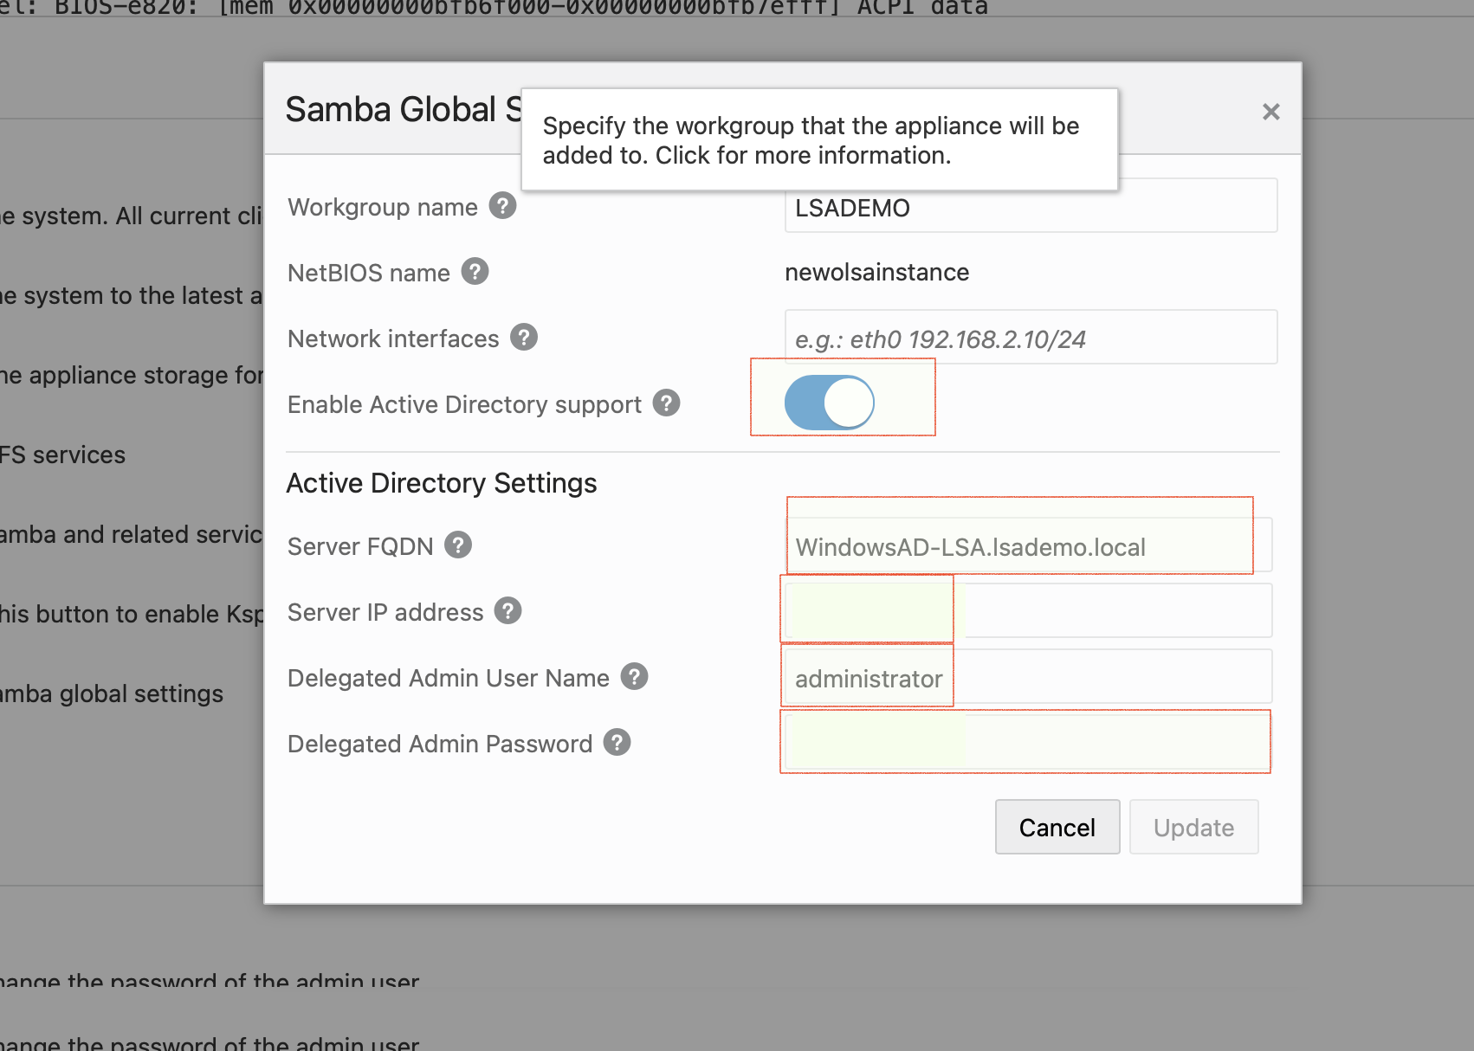Click the workgroup tooltip for more information
The width and height of the screenshot is (1474, 1051).
(x=818, y=139)
